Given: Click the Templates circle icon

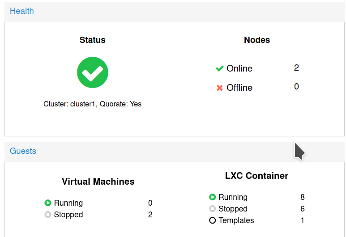Looking at the screenshot, I should pos(213,220).
